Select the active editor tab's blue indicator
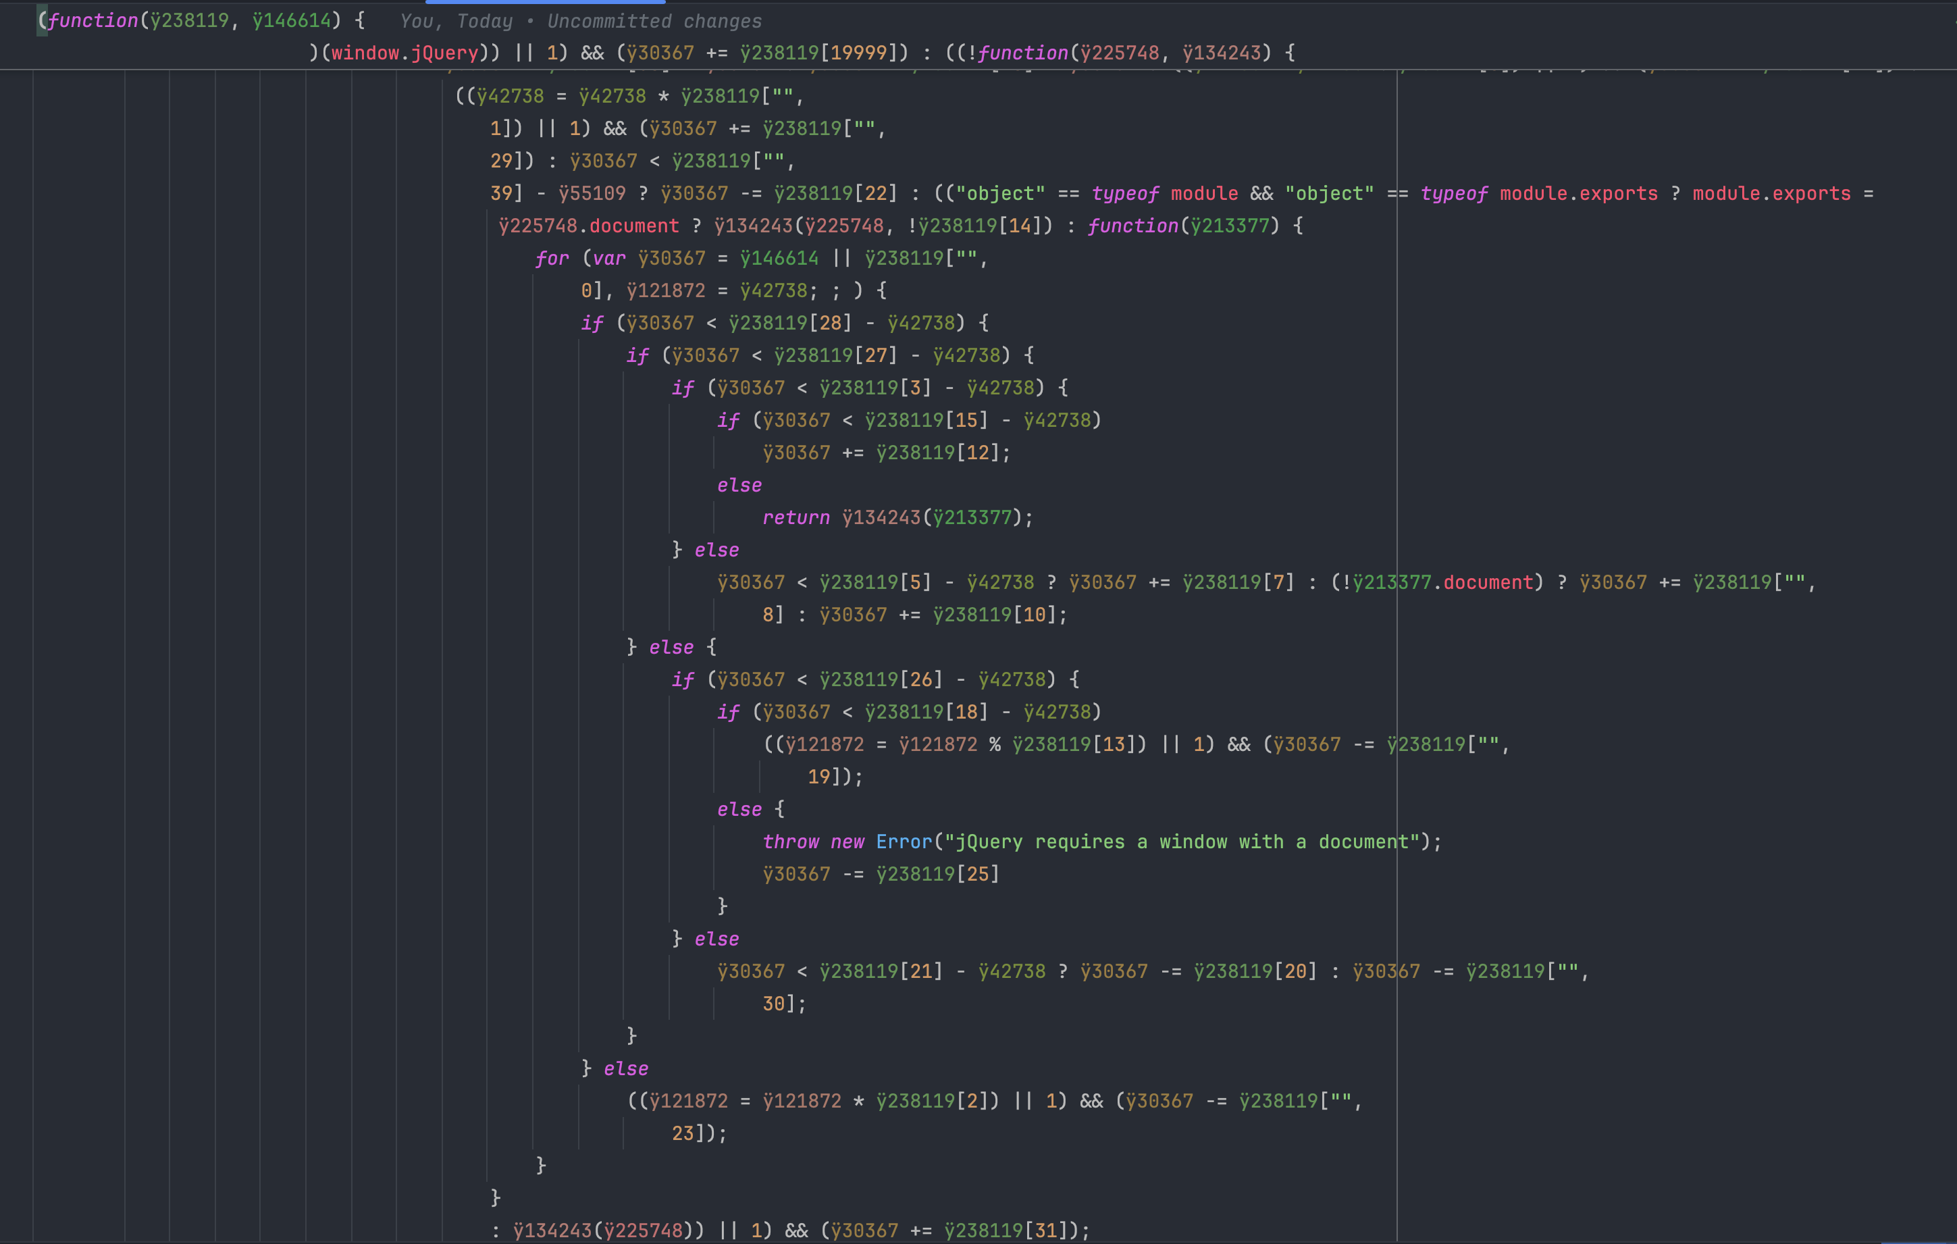The height and width of the screenshot is (1244, 1957). click(x=544, y=3)
